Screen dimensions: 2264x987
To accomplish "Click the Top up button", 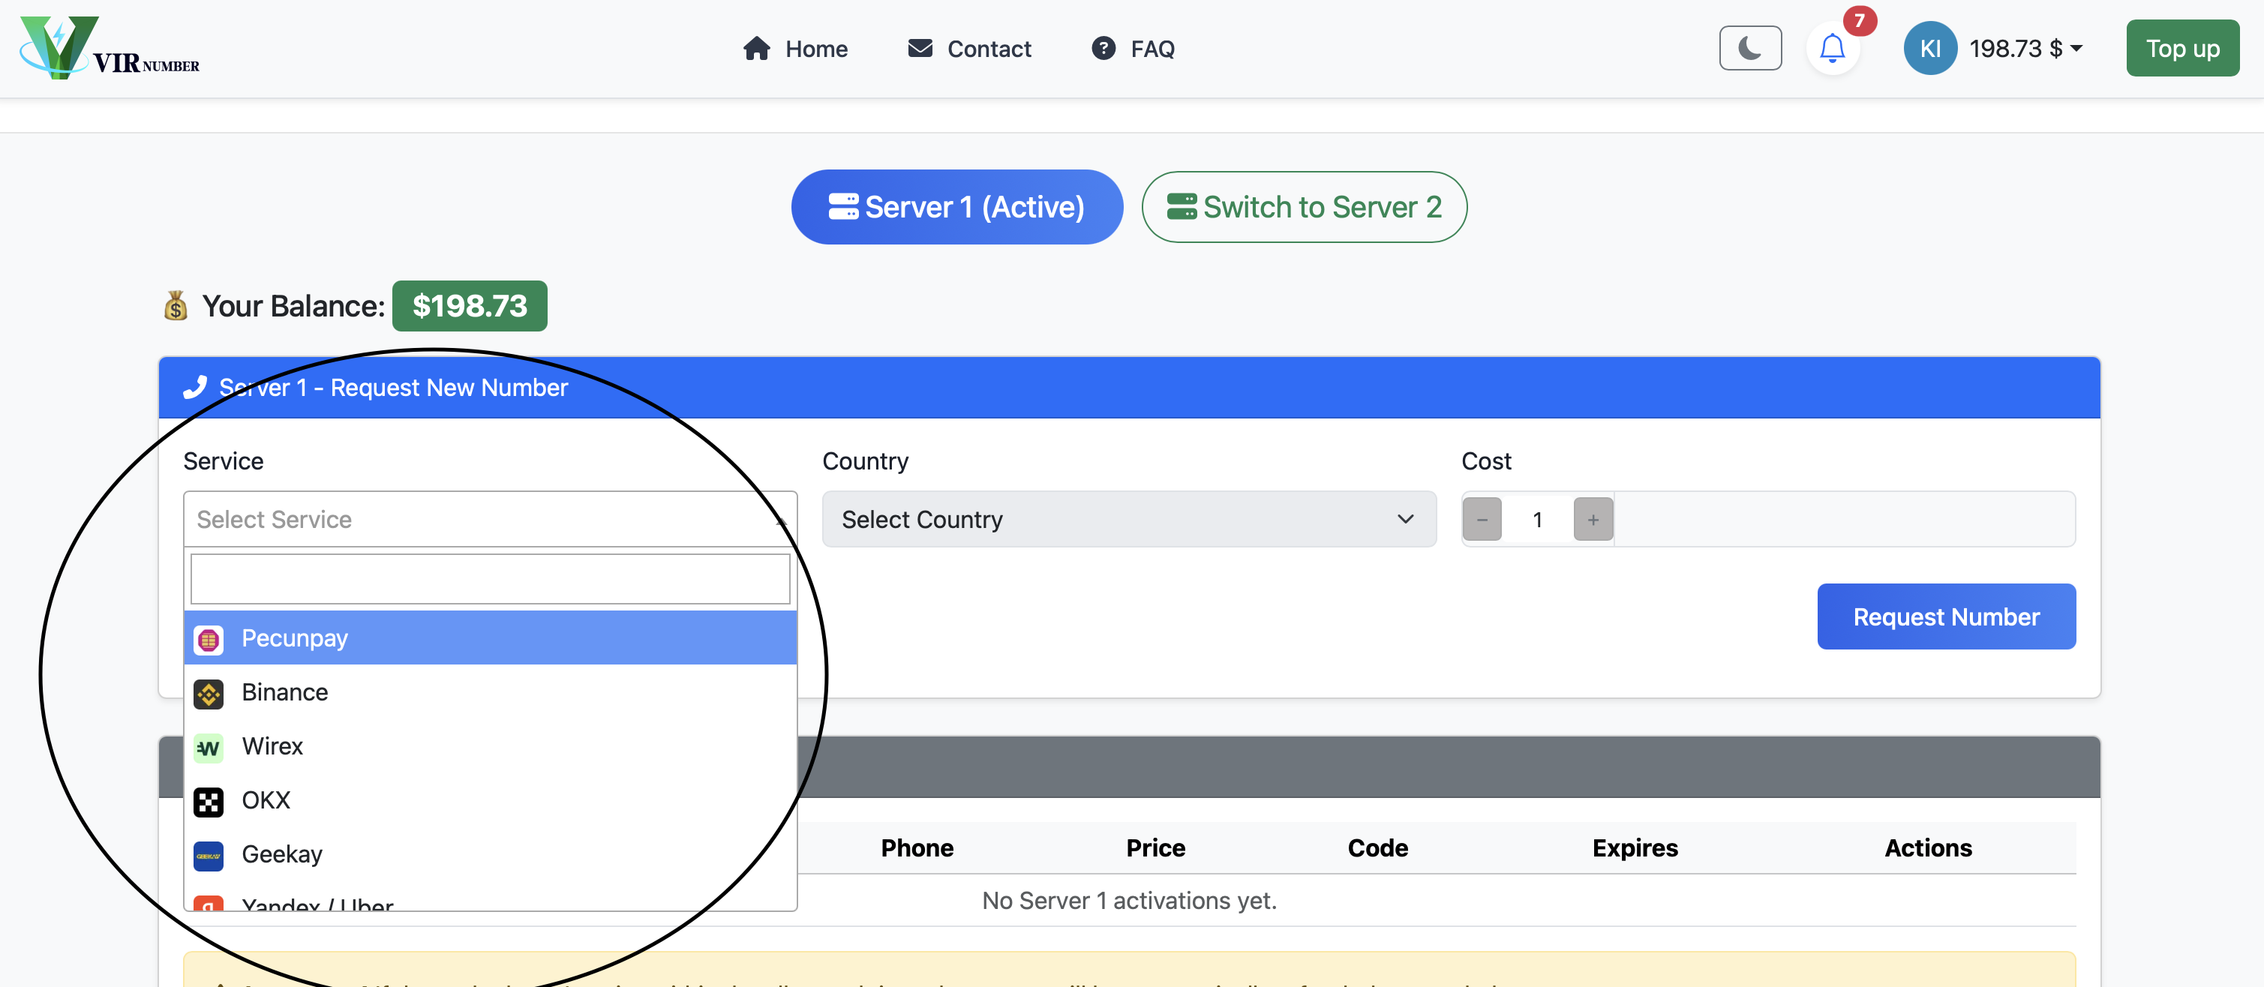I will [2181, 48].
